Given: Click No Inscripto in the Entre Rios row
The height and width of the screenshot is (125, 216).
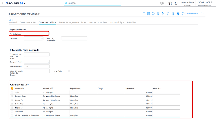Looking at the screenshot, I should 48,104.
